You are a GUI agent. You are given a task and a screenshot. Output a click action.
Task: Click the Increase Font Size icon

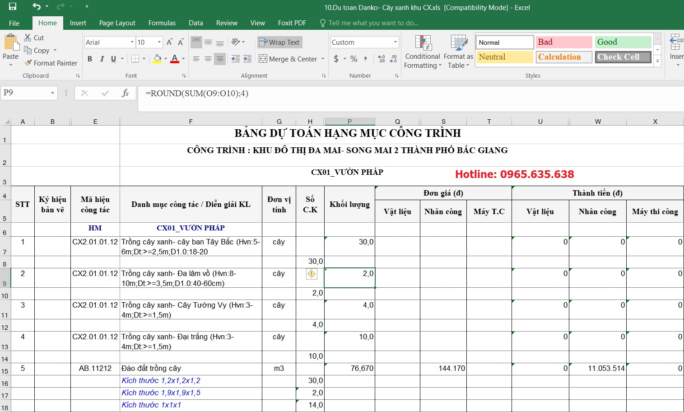[169, 42]
